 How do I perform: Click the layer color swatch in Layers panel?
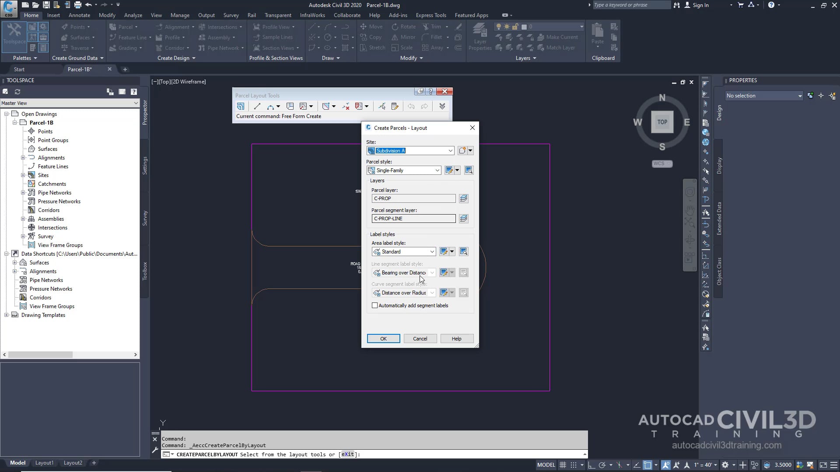pos(525,26)
